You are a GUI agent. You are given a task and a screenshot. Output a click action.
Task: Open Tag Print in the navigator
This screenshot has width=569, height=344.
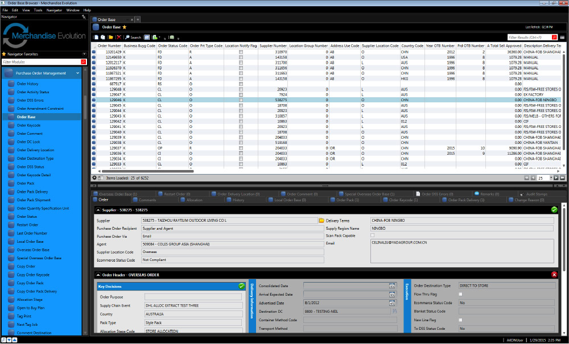click(24, 316)
